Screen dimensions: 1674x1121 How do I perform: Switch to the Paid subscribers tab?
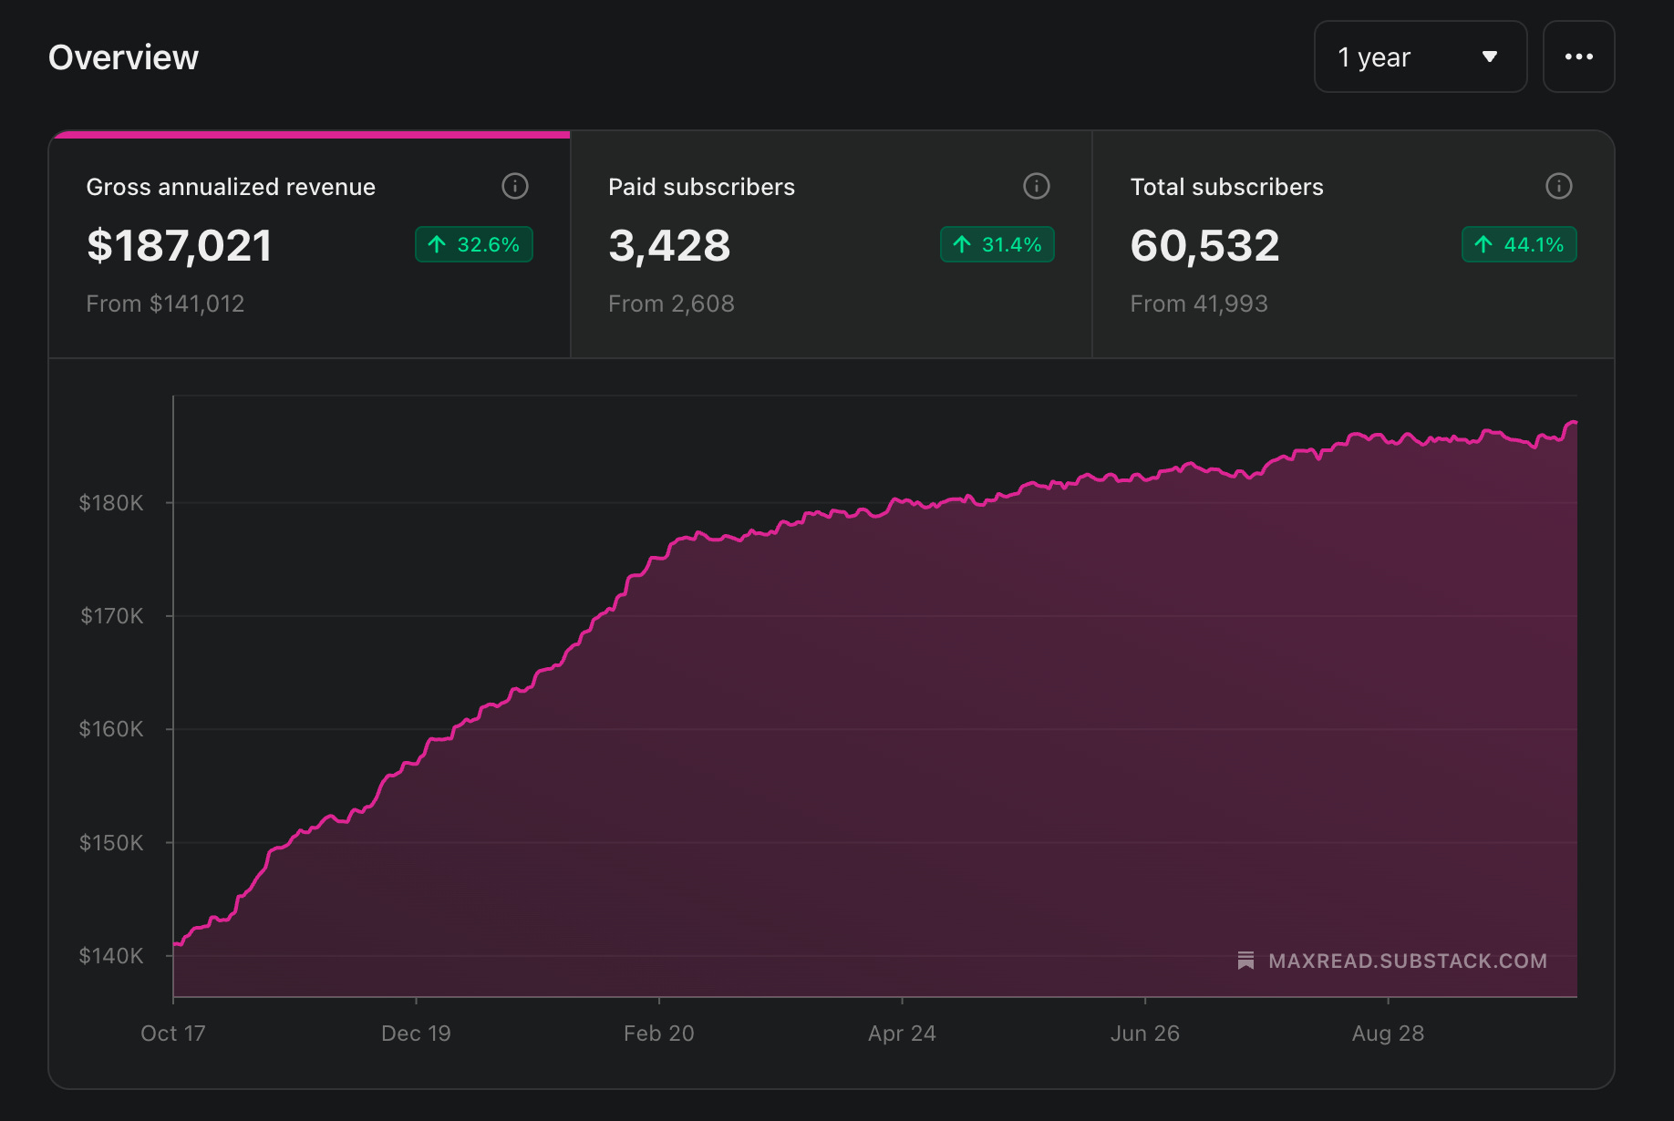click(832, 244)
